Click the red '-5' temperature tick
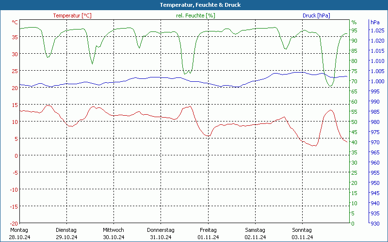This screenshot has height=242, width=388. point(15,173)
